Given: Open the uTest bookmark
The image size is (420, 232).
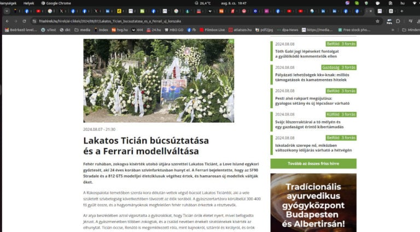Looking at the screenshot, I should [49, 30].
